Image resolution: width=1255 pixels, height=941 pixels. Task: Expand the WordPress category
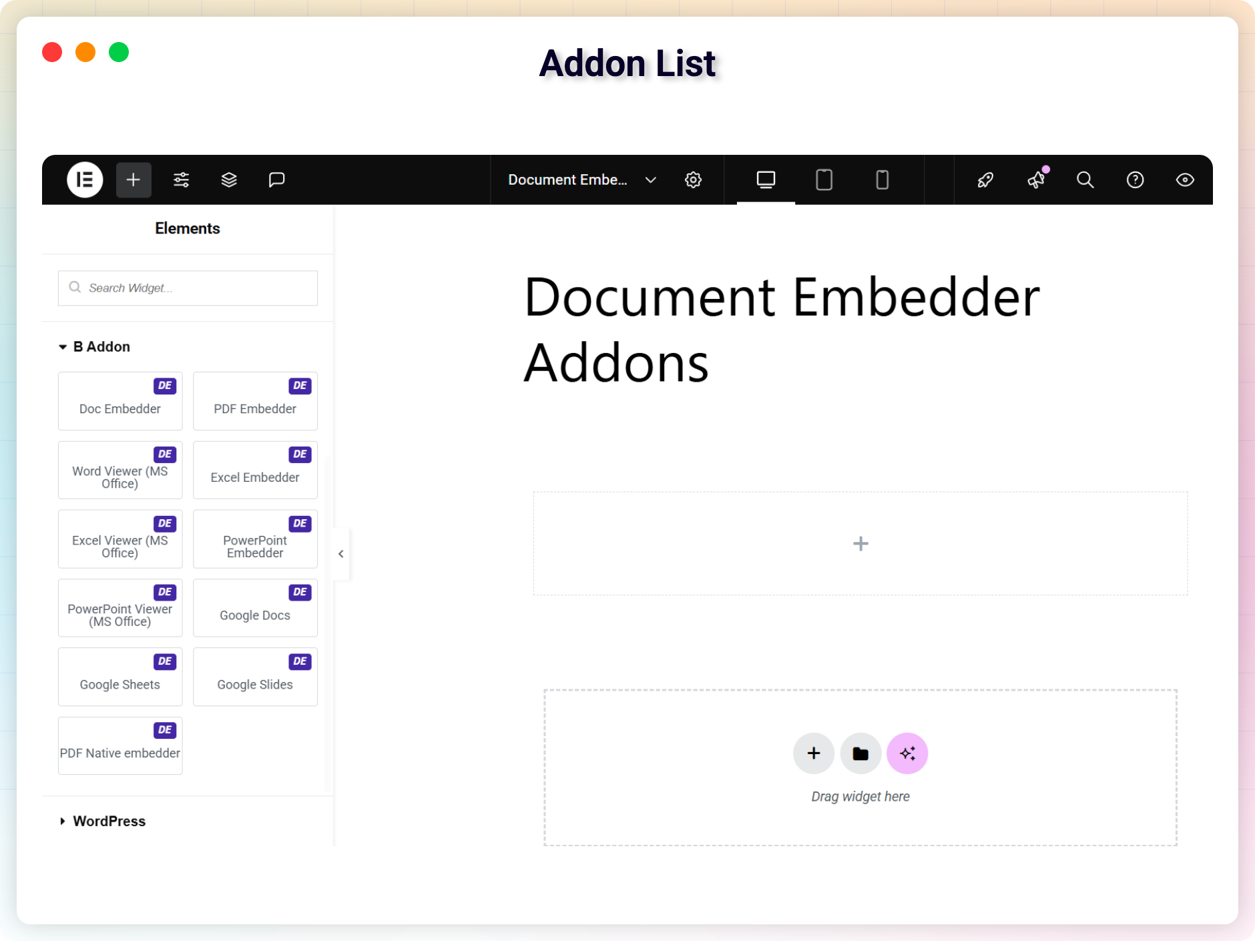pos(102,821)
